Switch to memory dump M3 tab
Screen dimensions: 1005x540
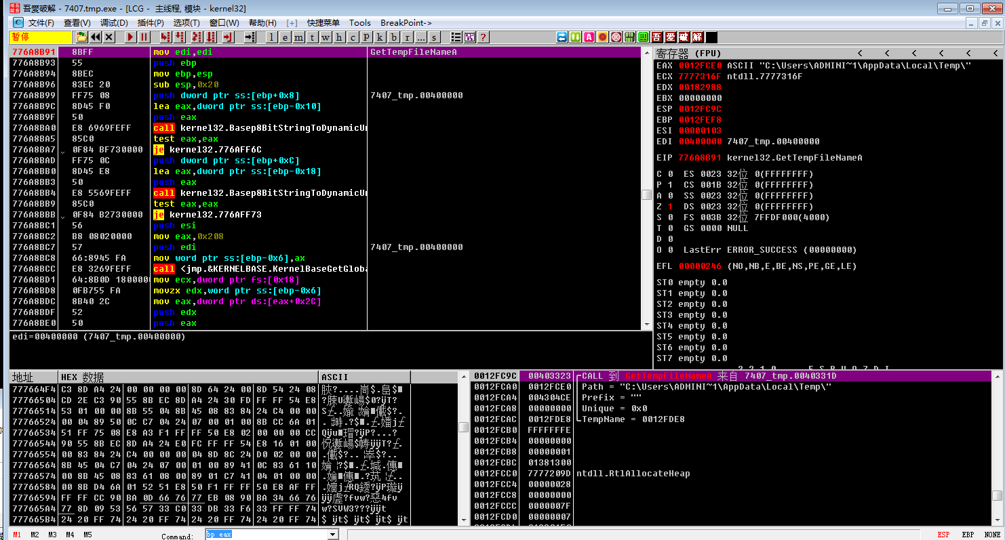coord(52,535)
